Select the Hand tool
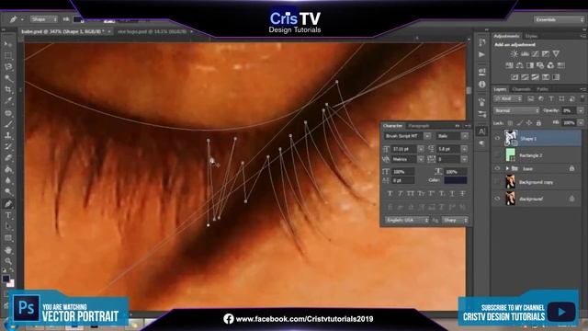This screenshot has height=331, width=588. tap(8, 250)
